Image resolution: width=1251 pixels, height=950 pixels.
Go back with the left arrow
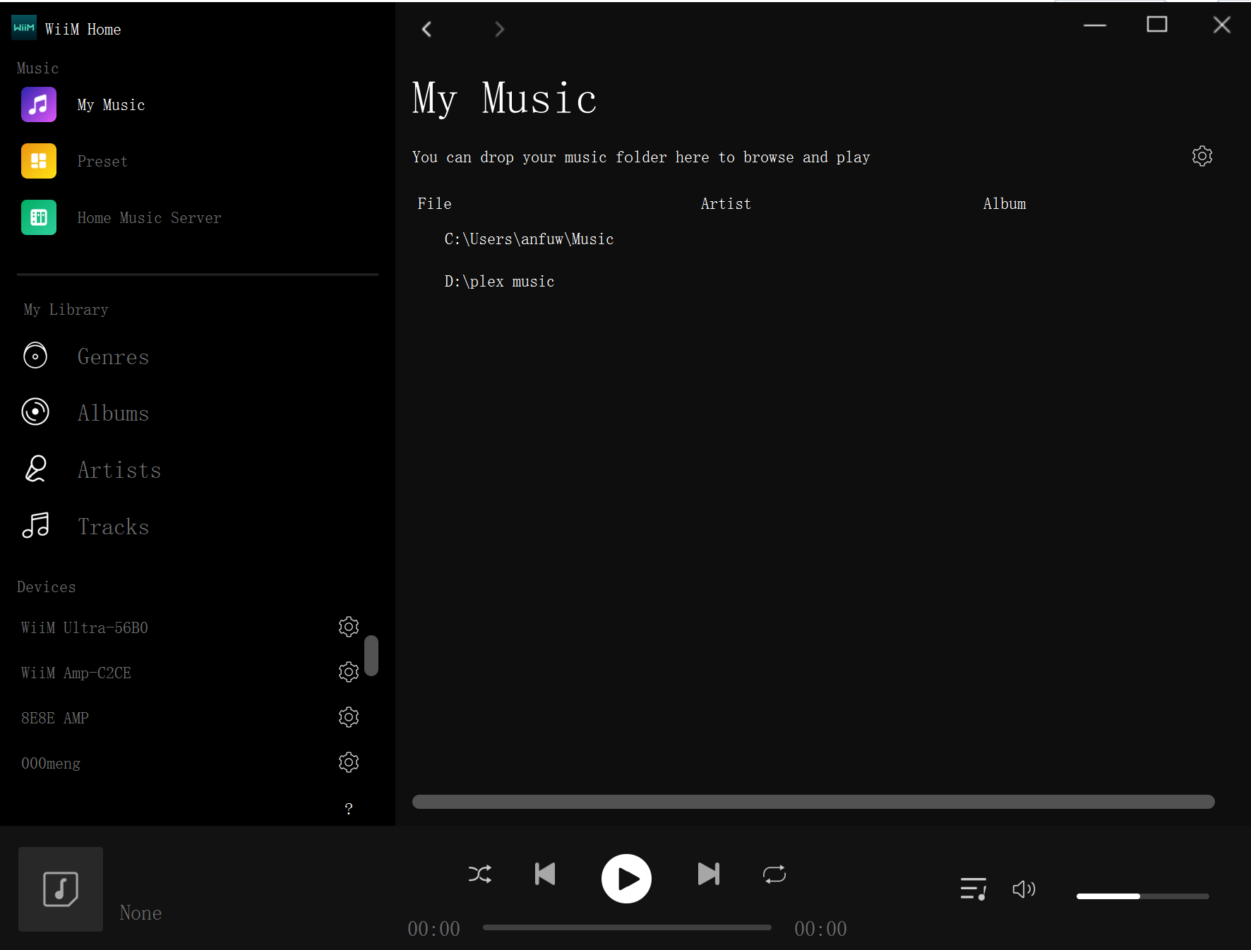426,29
